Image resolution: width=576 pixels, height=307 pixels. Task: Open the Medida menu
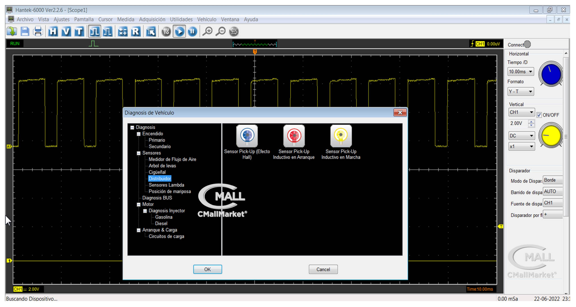[x=126, y=19]
